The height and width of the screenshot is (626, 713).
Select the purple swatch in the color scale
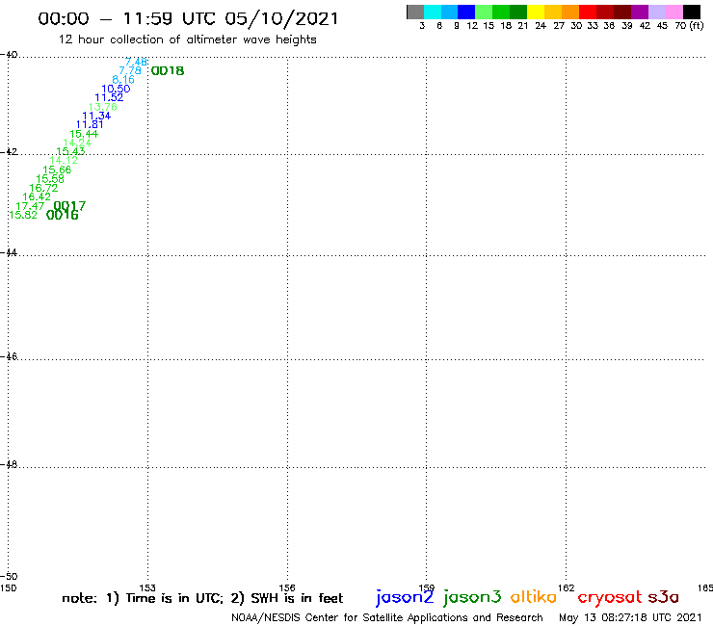pyautogui.click(x=640, y=12)
